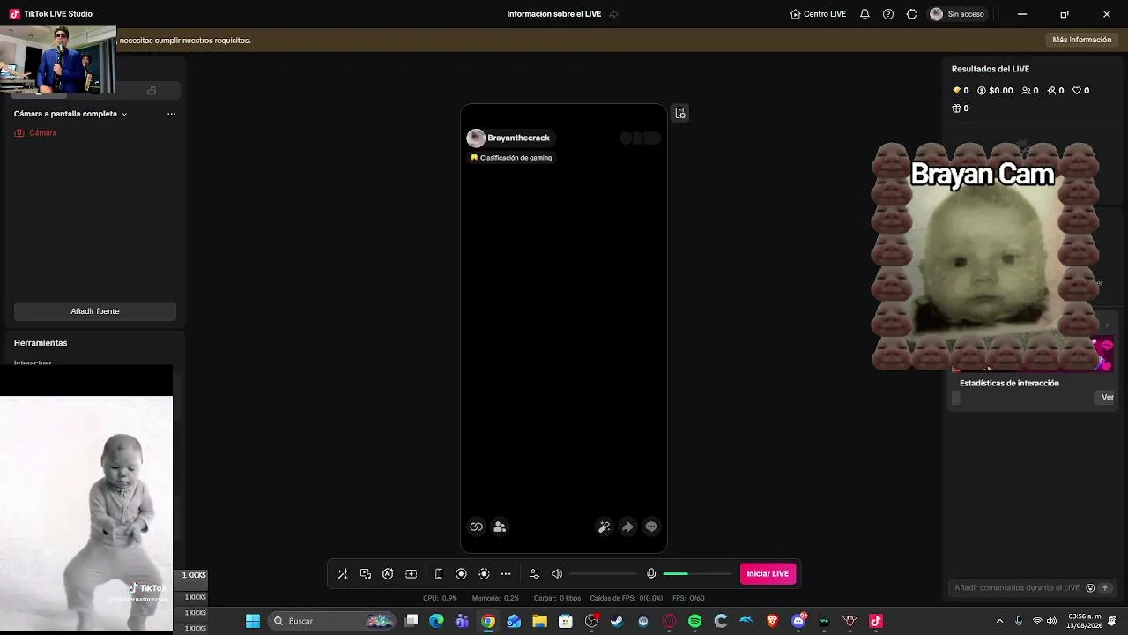Open the media and music tool
Viewport: 1128px width, 635px height.
click(x=366, y=574)
